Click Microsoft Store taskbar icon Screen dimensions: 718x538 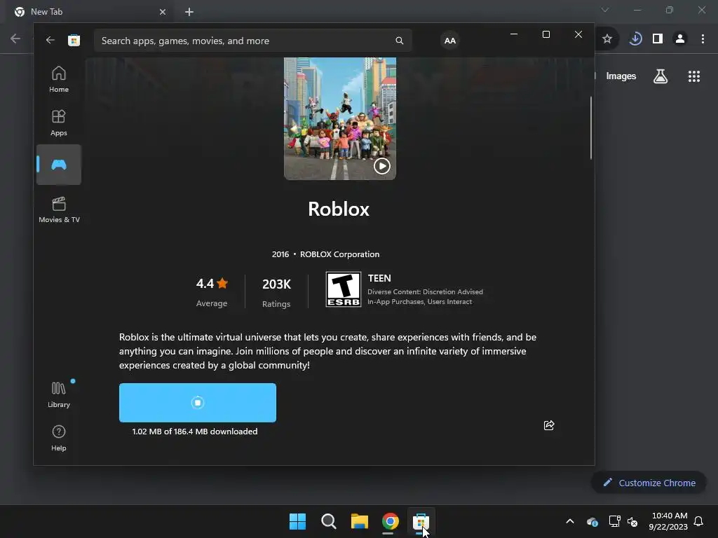tap(421, 521)
